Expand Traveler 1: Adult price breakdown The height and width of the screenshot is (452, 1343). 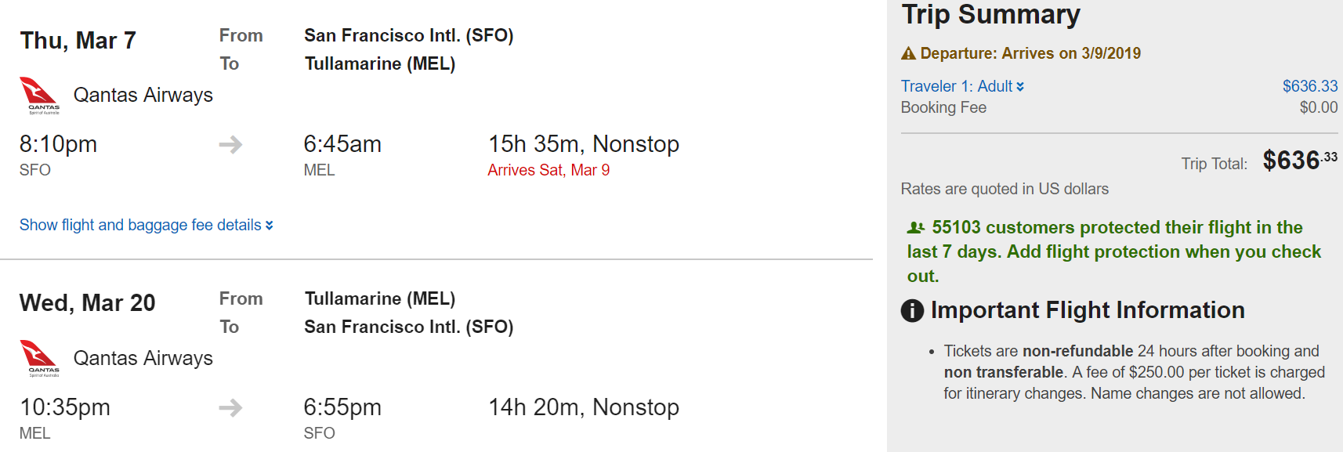[956, 86]
